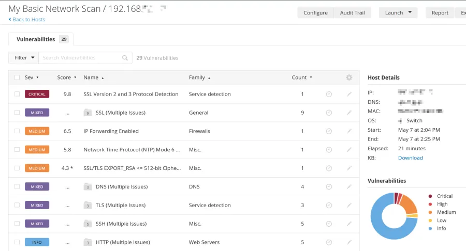Click the folder icon beside DNS (Multiple Issues)

[88, 187]
